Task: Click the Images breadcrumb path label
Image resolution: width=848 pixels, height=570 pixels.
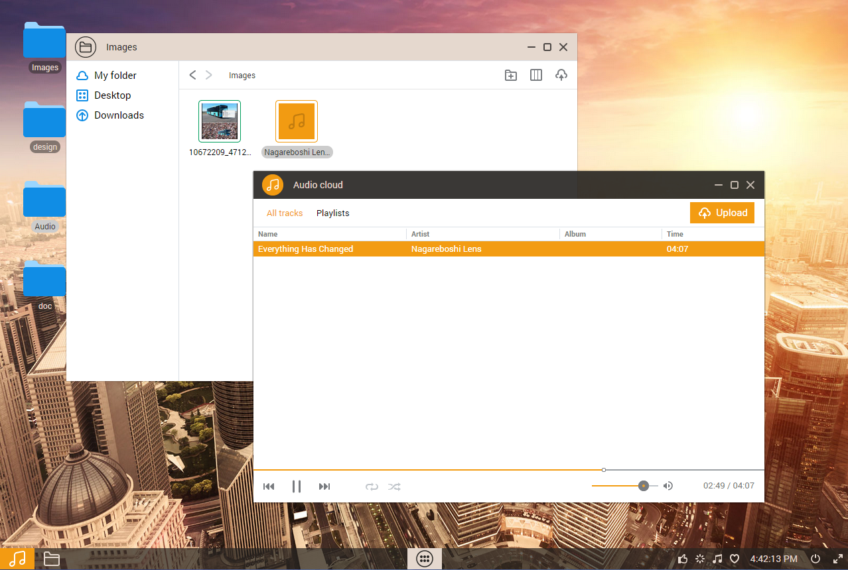Action: pyautogui.click(x=242, y=76)
